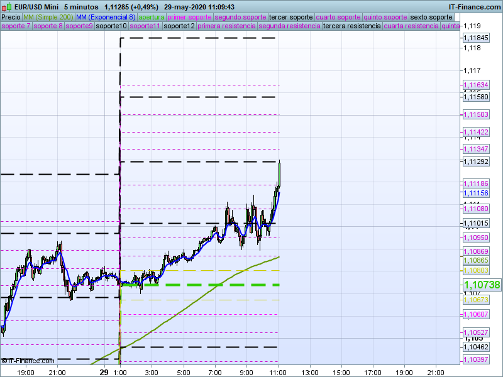Select the tercer soporte label

[x=290, y=18]
